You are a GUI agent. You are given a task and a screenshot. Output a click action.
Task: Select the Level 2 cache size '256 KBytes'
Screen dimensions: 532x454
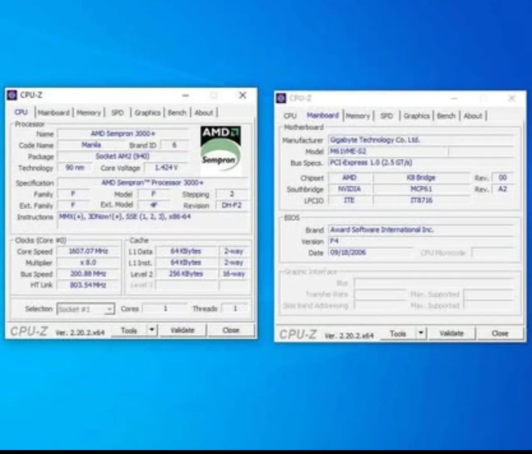point(186,274)
